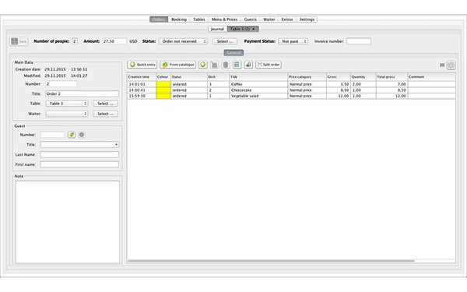Switch to the Menu & Prices tab
Image resolution: width=467 pixels, height=292 pixels.
[224, 19]
